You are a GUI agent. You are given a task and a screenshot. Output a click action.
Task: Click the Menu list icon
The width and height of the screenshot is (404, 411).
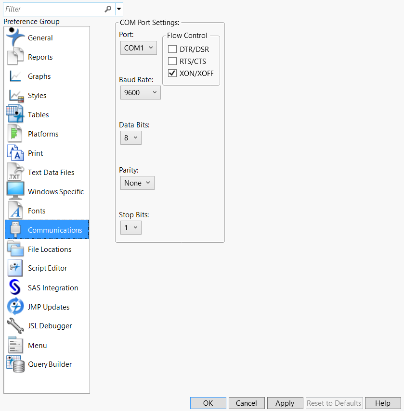15,345
